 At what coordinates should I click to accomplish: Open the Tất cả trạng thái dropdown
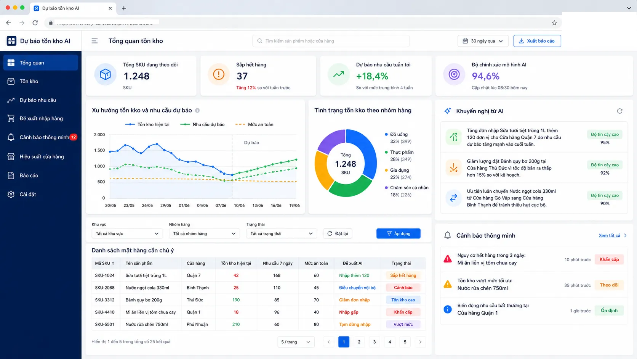tap(282, 233)
